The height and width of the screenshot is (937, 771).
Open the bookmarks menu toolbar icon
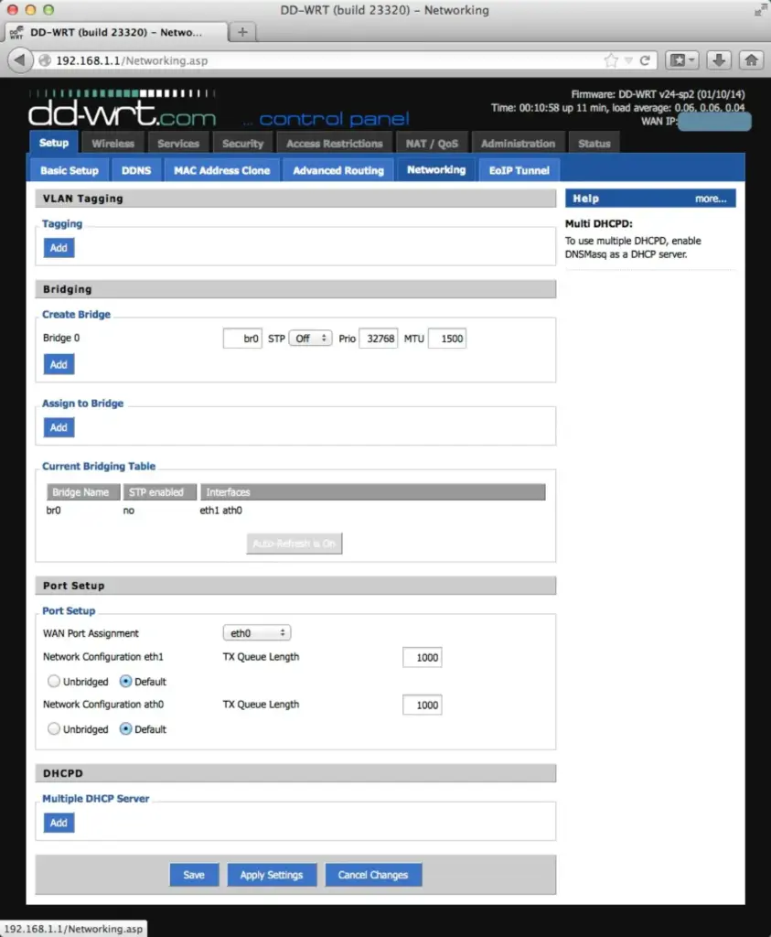tap(681, 60)
